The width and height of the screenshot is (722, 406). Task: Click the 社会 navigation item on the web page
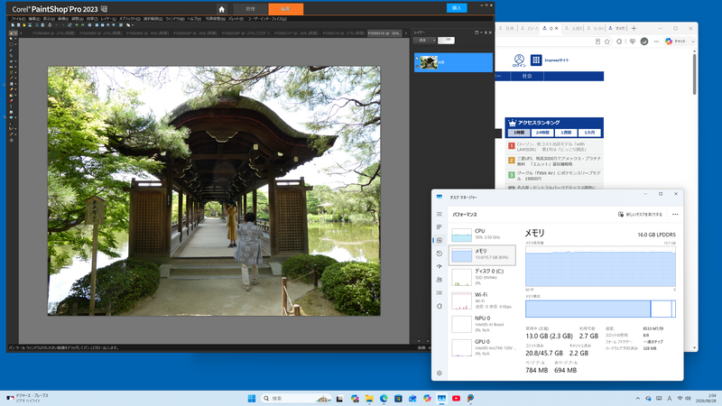(x=527, y=76)
